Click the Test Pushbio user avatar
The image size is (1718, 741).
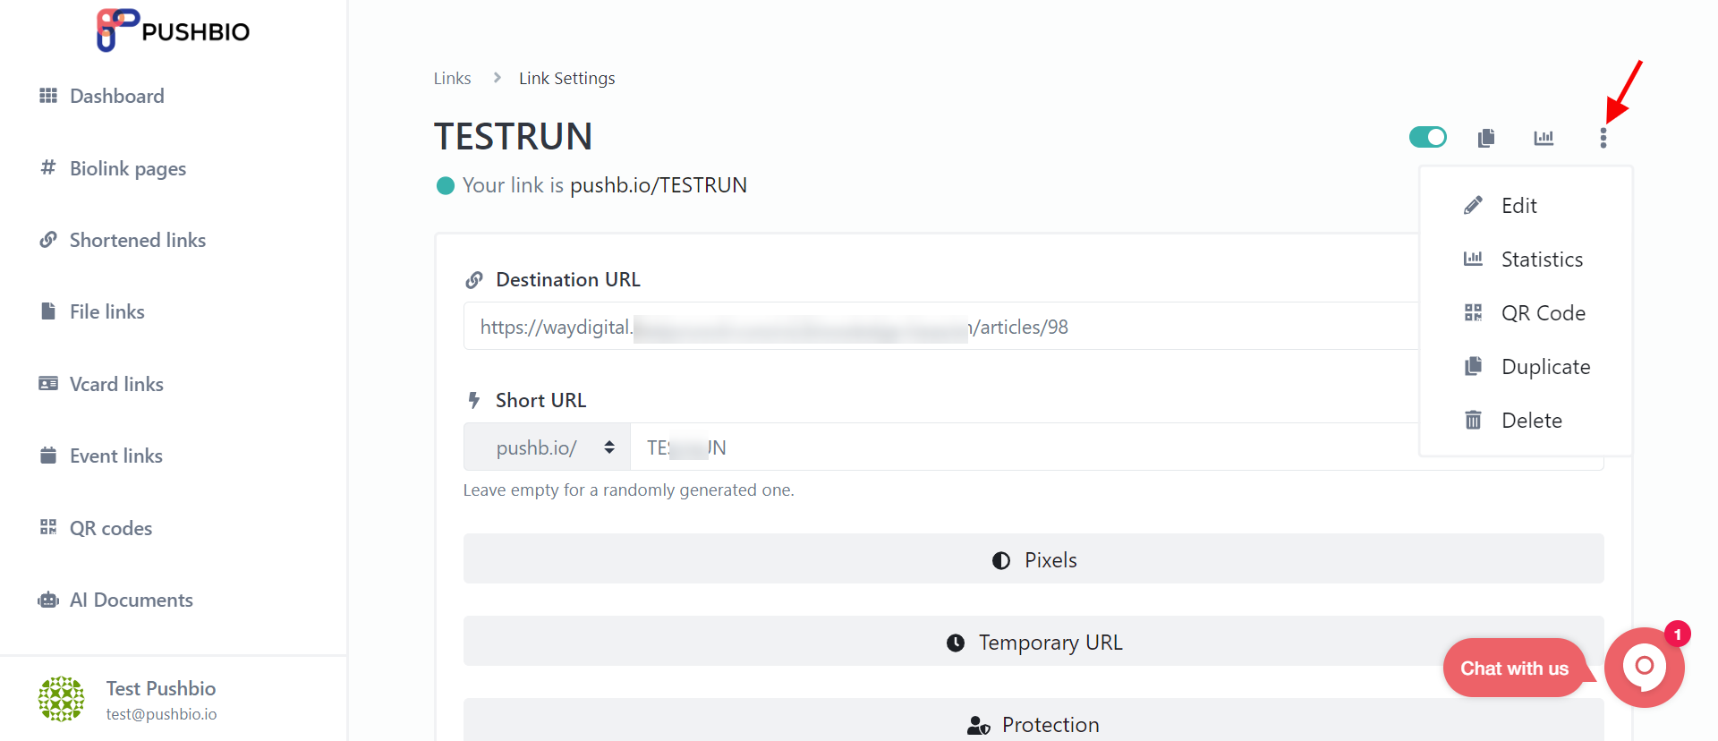(62, 699)
